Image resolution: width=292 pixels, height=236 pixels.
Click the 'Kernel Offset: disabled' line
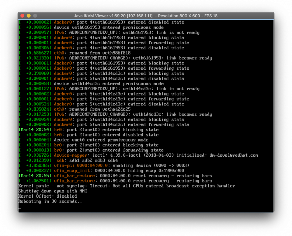pos(48,196)
